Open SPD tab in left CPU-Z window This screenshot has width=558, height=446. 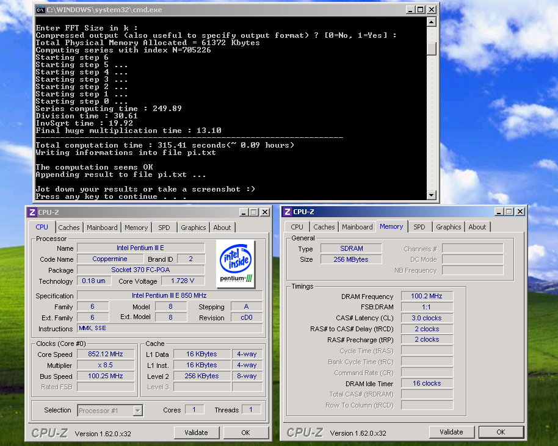(x=164, y=228)
